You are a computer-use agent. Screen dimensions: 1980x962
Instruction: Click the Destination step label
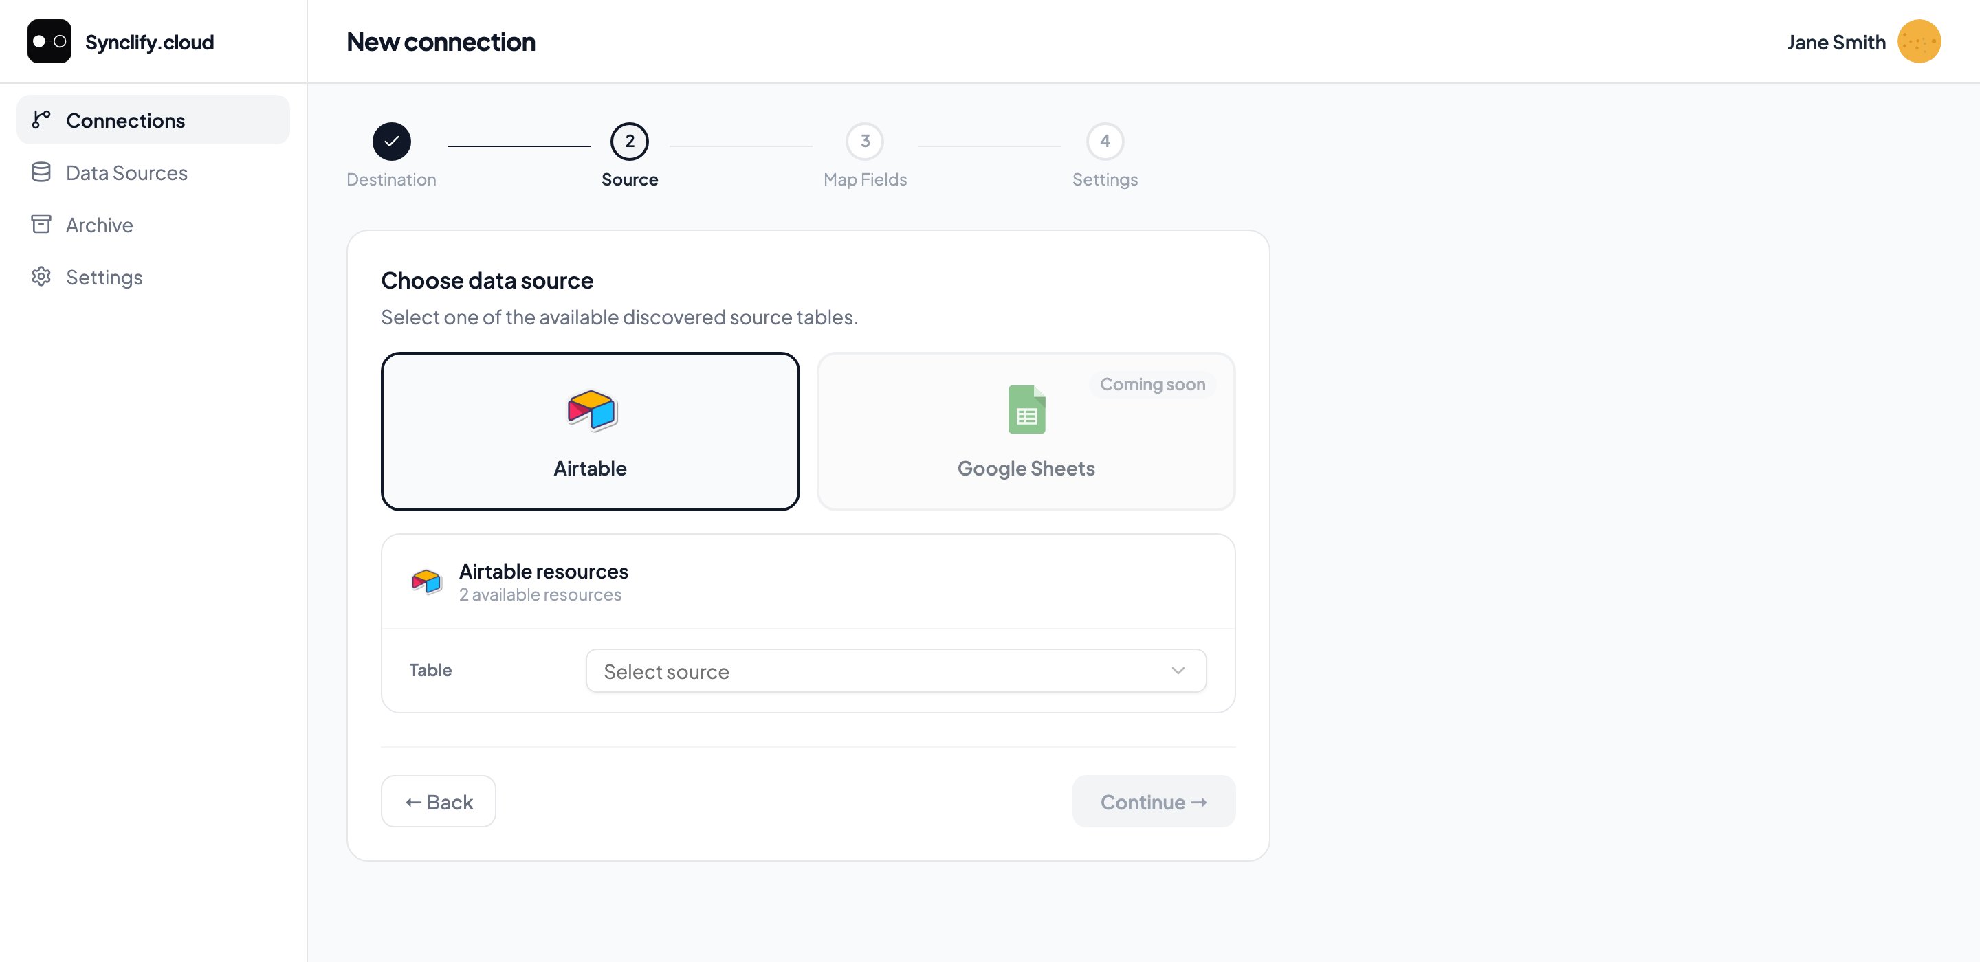(391, 179)
